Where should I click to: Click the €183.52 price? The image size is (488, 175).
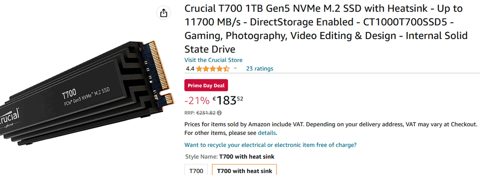click(x=228, y=101)
